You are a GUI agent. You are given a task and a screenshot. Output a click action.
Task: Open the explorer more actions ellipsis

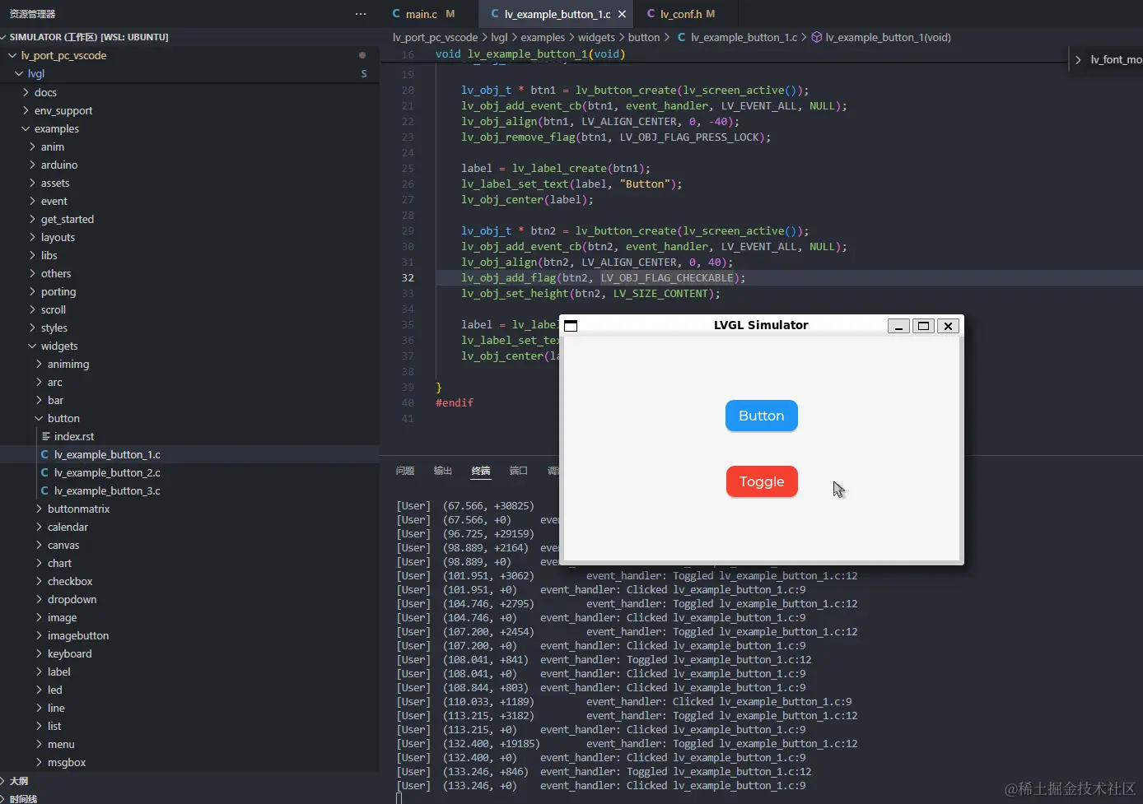[x=361, y=14]
